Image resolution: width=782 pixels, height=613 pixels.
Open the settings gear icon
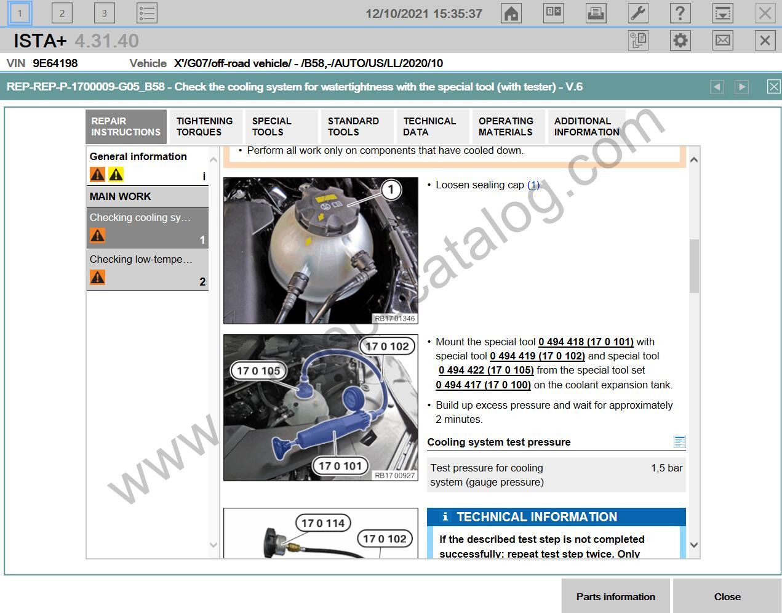(x=680, y=41)
